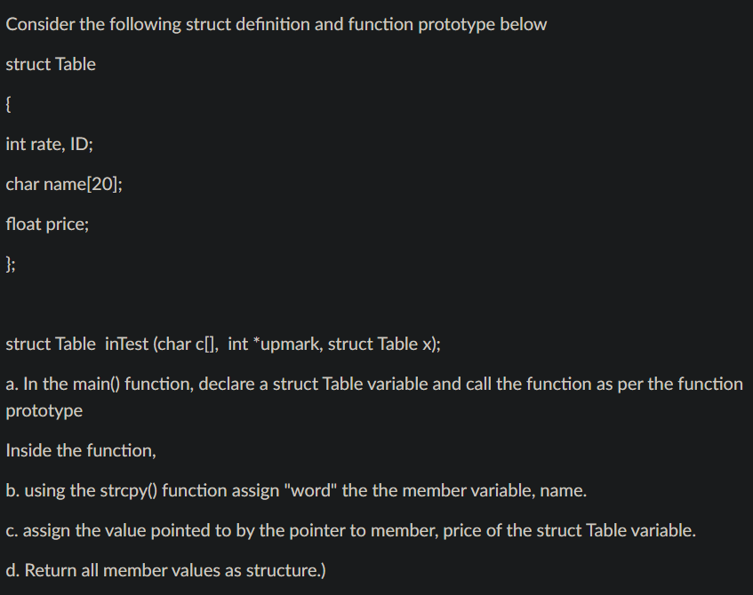
Task: Click the 'Inside the function,' line
Action: click(81, 450)
